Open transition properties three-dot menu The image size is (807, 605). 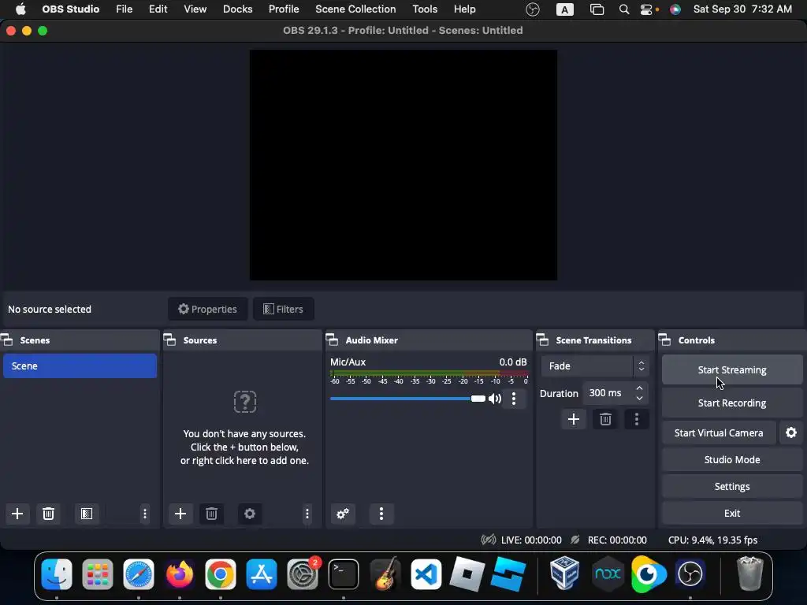tap(637, 419)
